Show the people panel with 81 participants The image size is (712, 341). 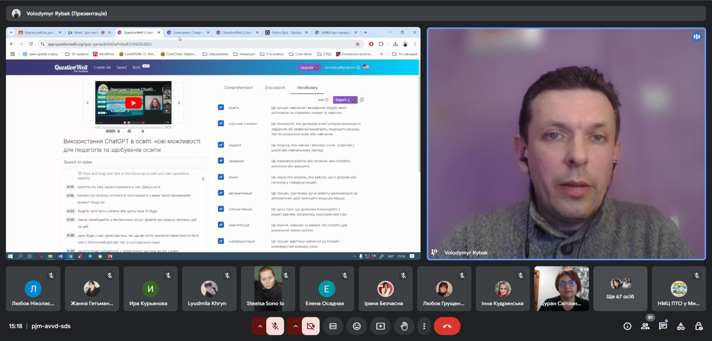[x=646, y=326]
